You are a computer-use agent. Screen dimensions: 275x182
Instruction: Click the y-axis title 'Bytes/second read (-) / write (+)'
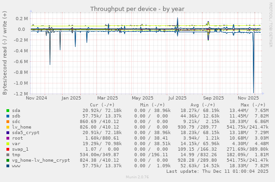click(x=5, y=53)
